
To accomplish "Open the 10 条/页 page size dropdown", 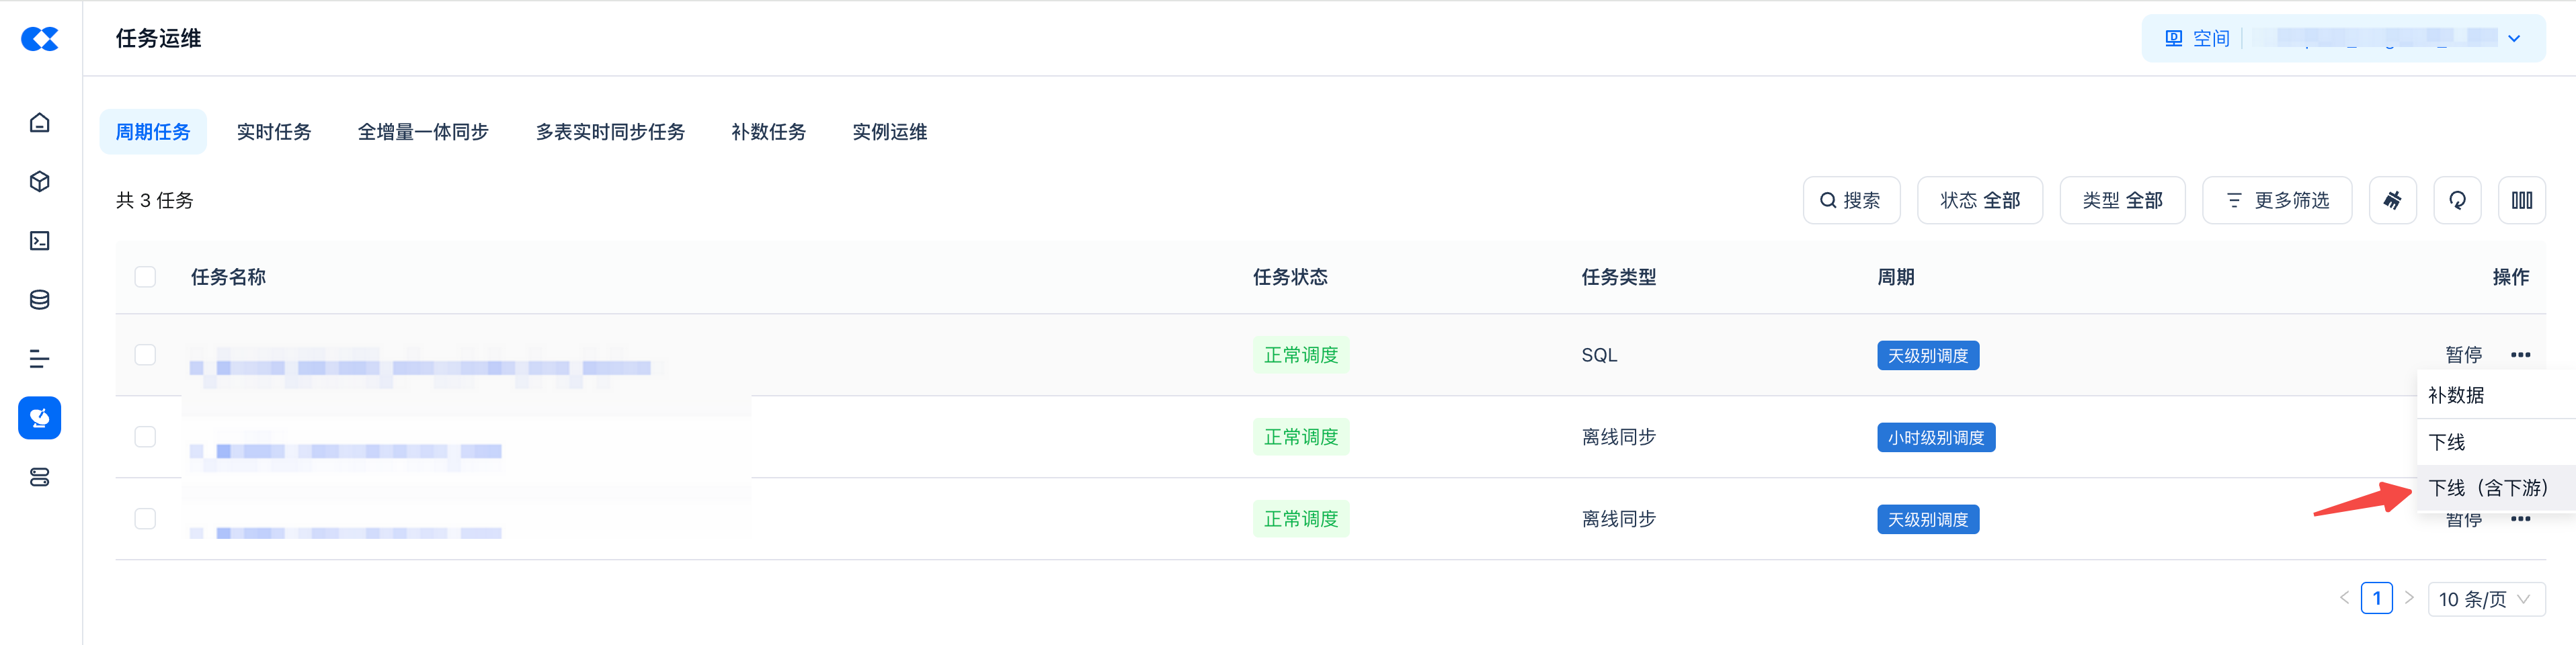I will click(2485, 599).
